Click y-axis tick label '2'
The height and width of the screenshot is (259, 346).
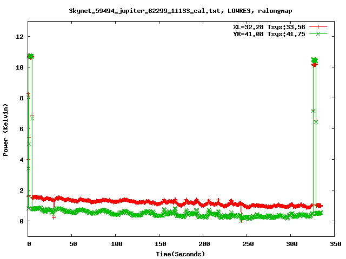click(22, 190)
